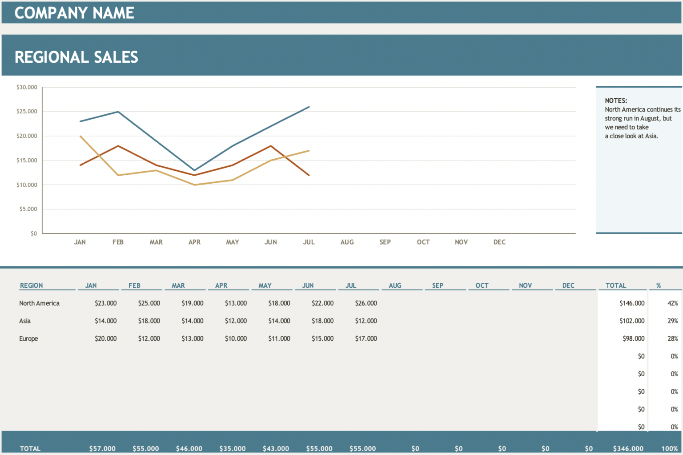Select Asia's February sales cell showing $18.000
The height and width of the screenshot is (455, 683).
coord(148,321)
